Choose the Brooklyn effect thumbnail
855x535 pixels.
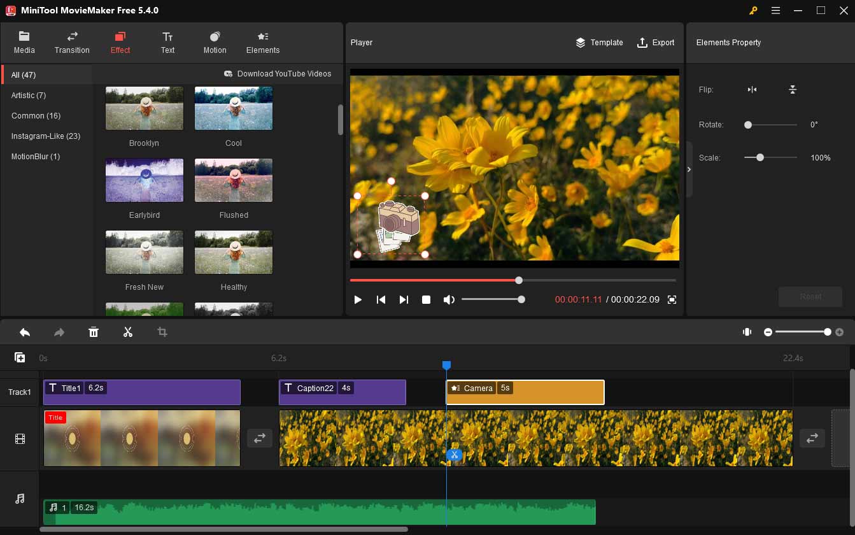(145, 108)
